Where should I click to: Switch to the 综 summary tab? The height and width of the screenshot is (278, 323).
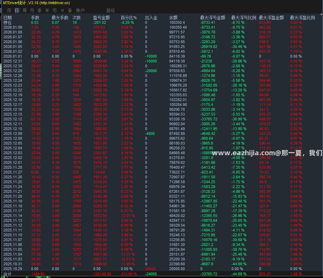click(x=9, y=10)
